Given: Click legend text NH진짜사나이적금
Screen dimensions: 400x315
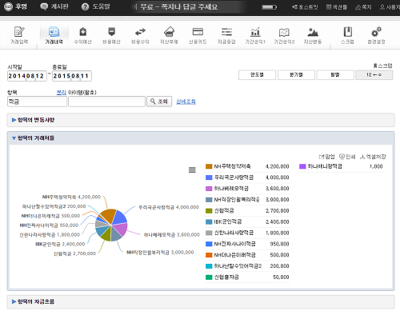Looking at the screenshot, I should click(234, 244).
